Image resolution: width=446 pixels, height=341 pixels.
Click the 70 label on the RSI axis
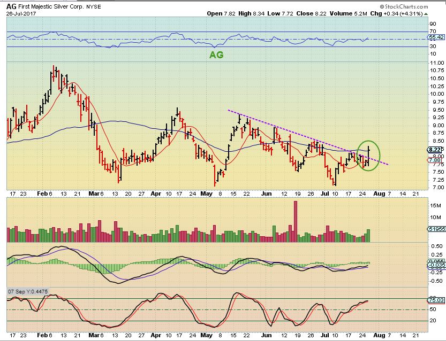[x=433, y=31]
